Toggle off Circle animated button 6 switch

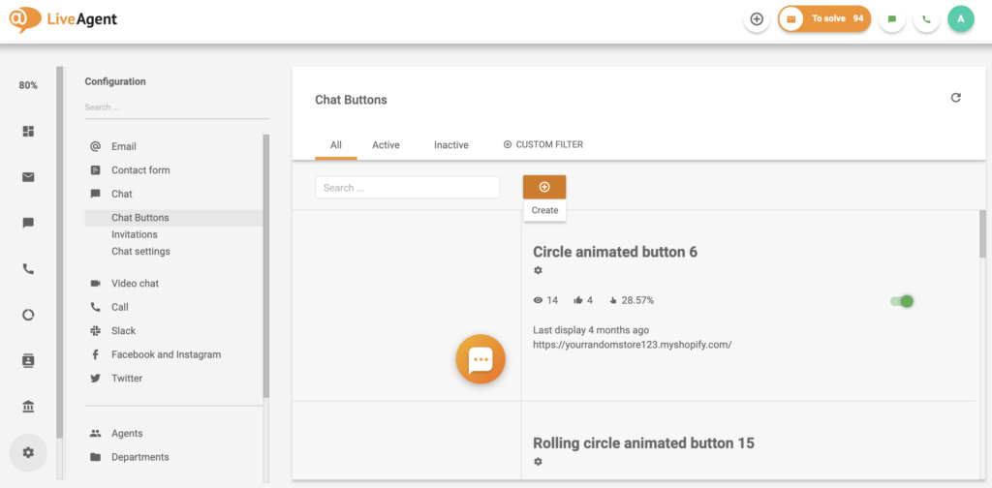(902, 301)
